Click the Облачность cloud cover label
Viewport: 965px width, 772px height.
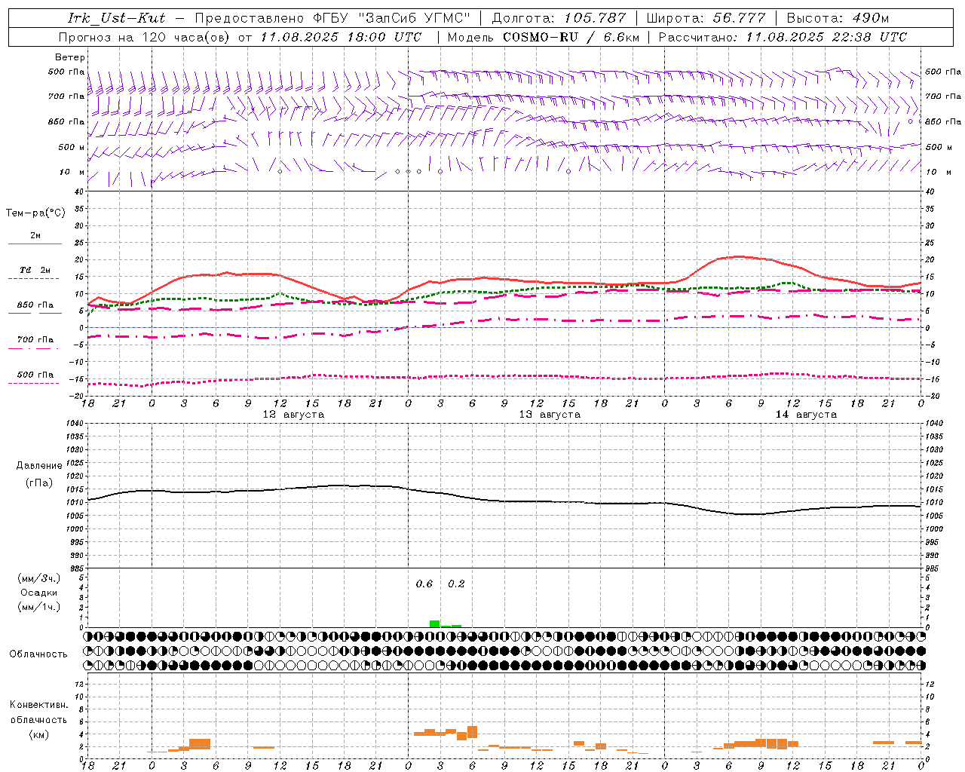(x=38, y=654)
